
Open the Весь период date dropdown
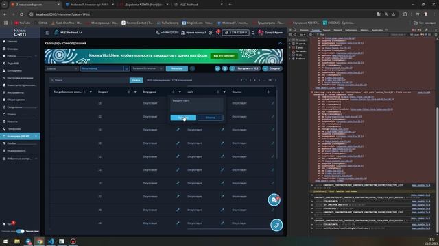[105, 68]
